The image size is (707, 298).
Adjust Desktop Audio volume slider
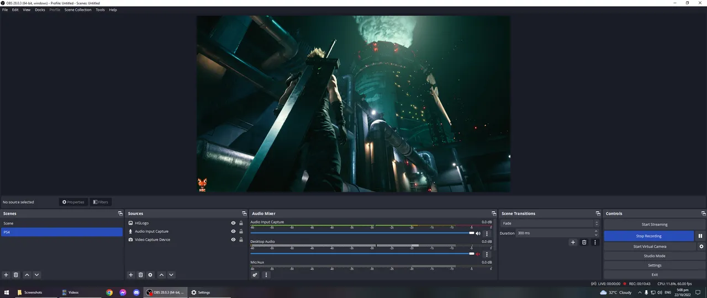pyautogui.click(x=362, y=253)
